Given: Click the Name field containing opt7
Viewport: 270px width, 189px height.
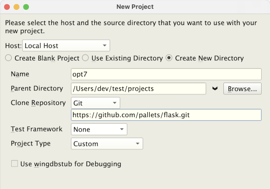Looking at the screenshot, I should coord(166,74).
